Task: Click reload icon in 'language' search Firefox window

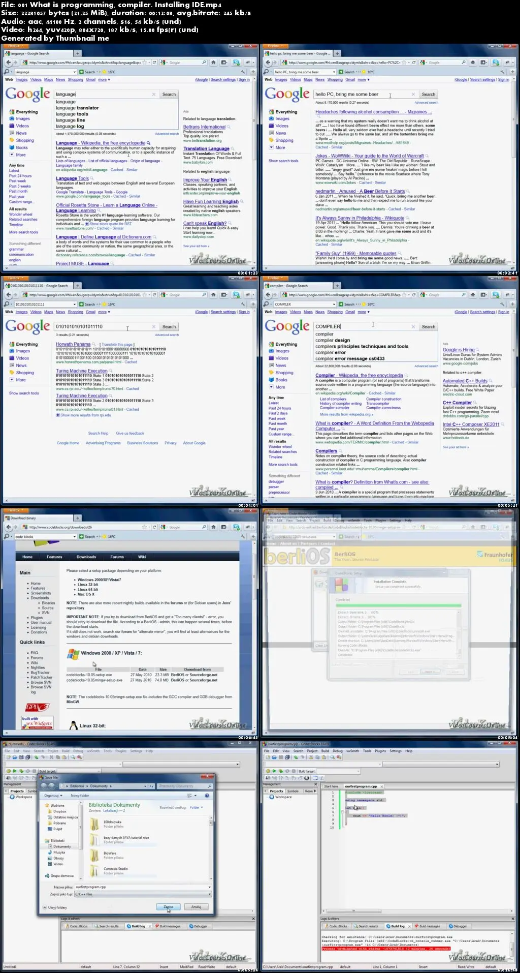Action: [154, 63]
